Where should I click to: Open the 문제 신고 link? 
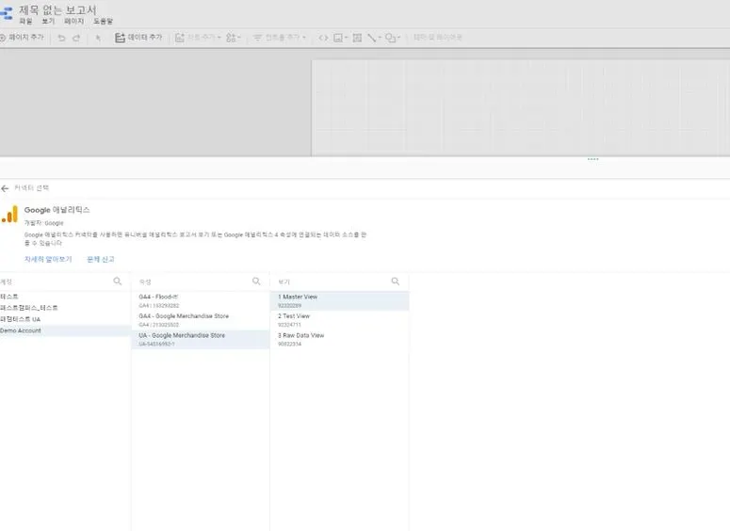point(101,259)
